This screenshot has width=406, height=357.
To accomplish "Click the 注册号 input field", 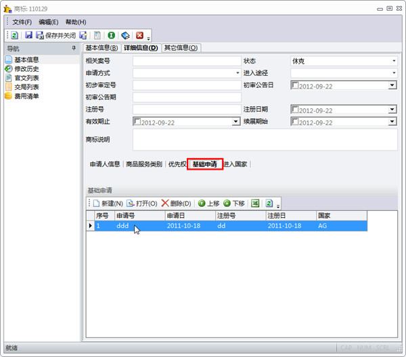I will coord(187,109).
